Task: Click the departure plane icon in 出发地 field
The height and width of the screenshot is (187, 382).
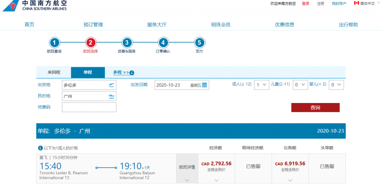Action: (x=111, y=85)
